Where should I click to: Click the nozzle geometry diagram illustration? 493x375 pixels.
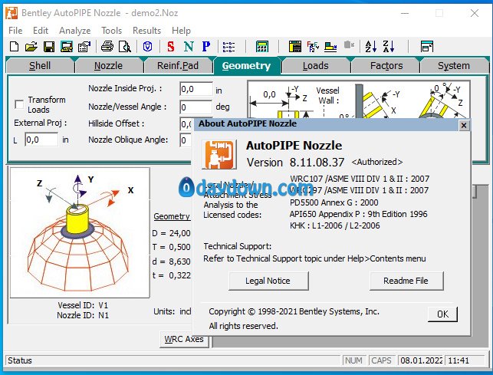[x=358, y=100]
